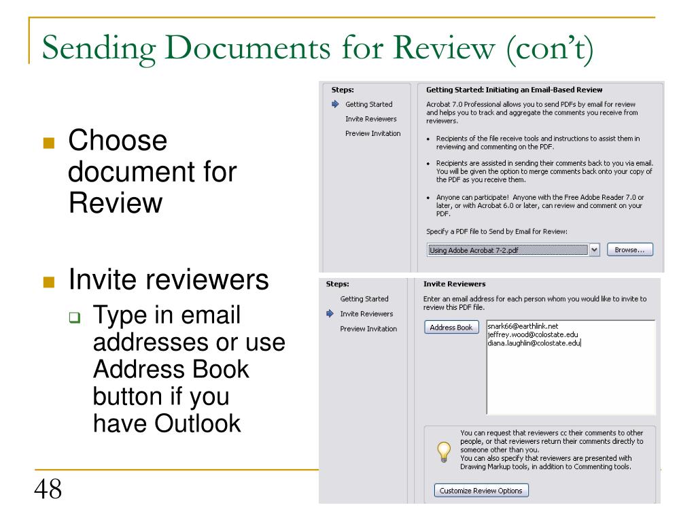Click the diana.laughlin@colostate.edu address
The image size is (696, 522).
tap(534, 343)
